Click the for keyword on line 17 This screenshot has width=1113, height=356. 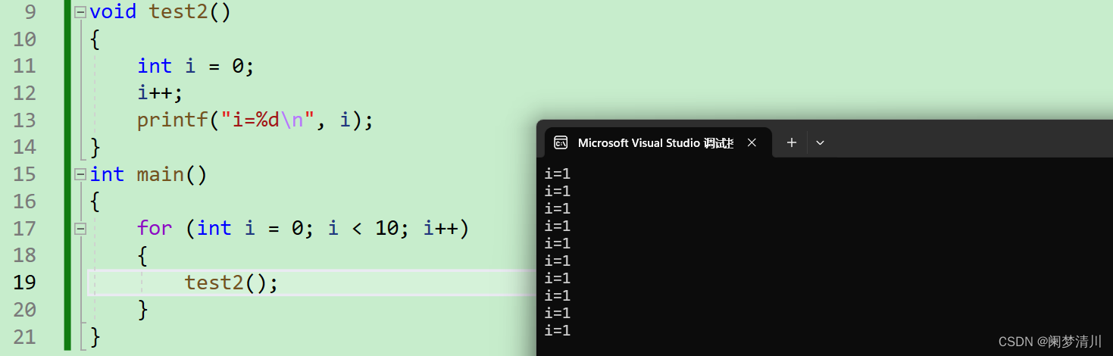[155, 228]
